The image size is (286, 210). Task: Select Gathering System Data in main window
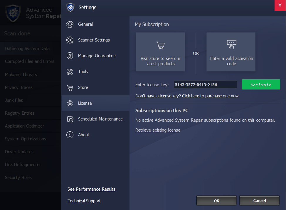tap(31, 49)
